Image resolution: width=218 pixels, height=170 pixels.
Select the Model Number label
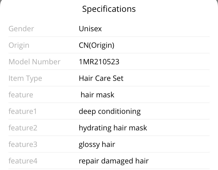34,62
